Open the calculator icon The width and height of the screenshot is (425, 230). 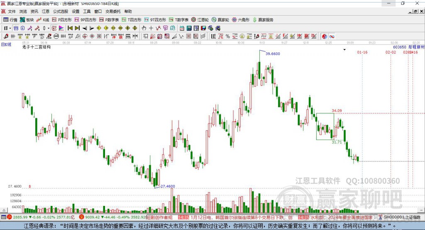(x=189, y=28)
